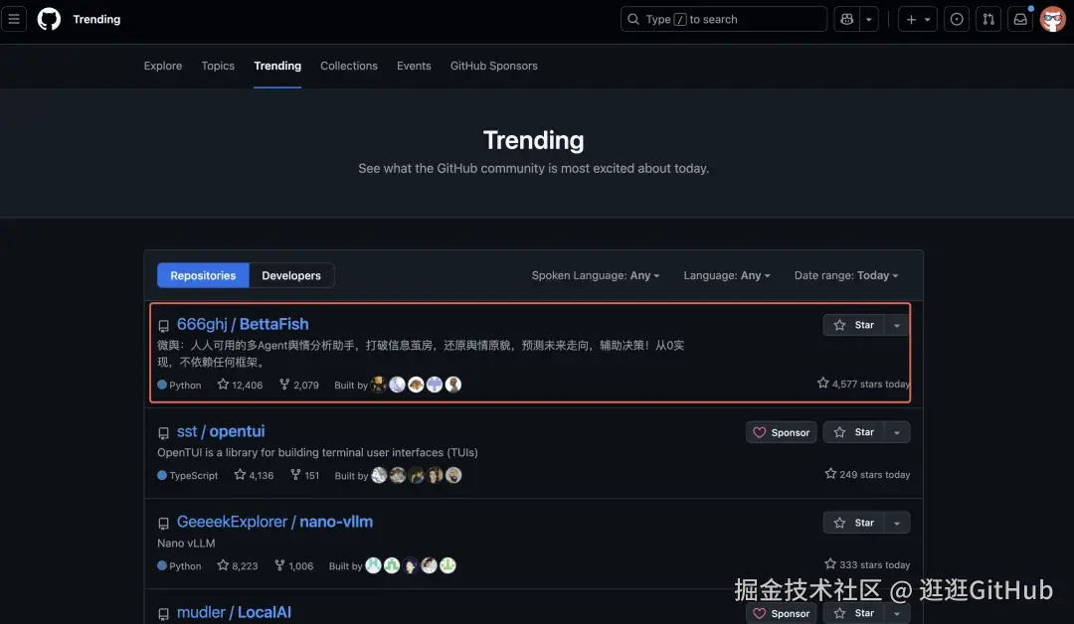Star the BettaFish repository

tap(853, 325)
